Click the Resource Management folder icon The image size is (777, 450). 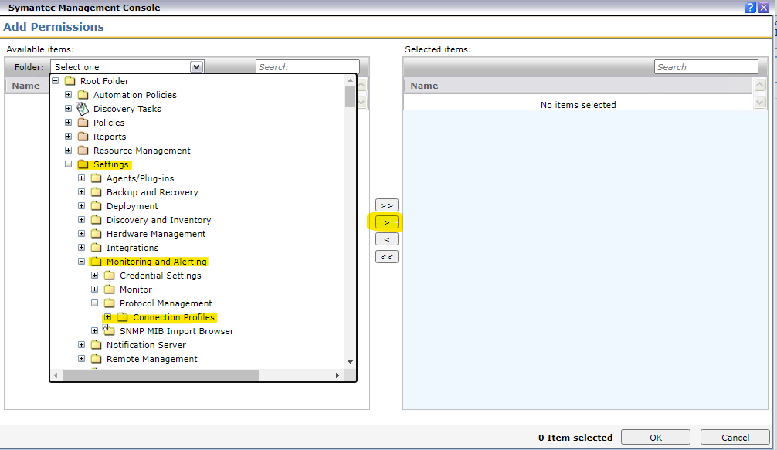[x=83, y=151]
